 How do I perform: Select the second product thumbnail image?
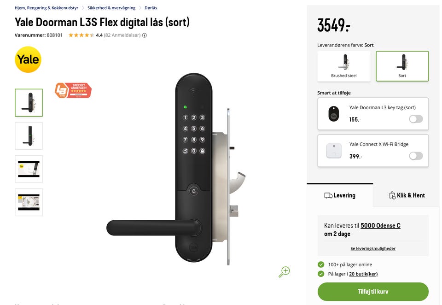(x=29, y=136)
